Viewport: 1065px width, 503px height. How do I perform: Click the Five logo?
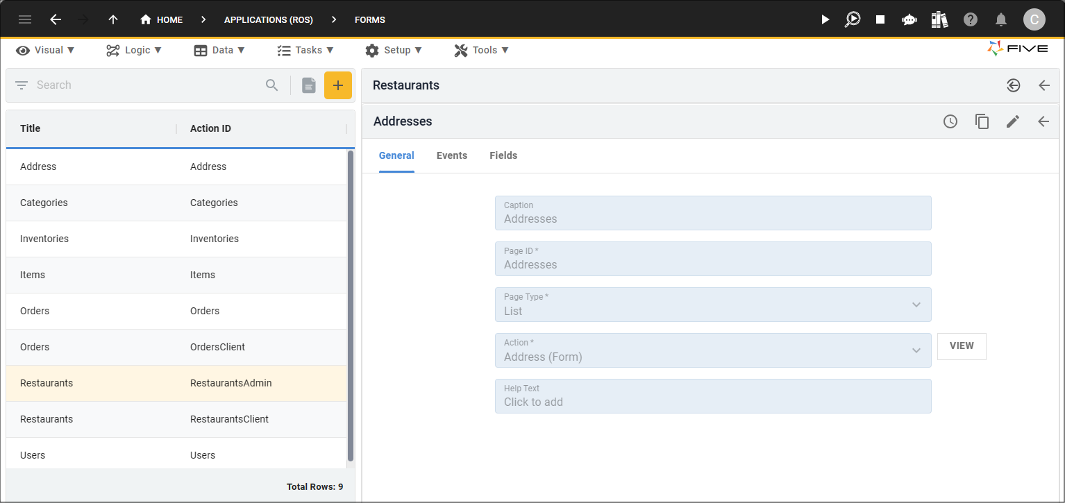tap(1017, 49)
